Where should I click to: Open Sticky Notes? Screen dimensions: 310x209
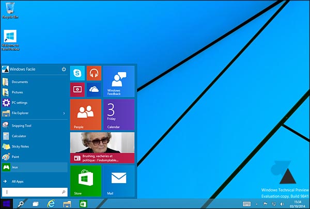[35, 147]
